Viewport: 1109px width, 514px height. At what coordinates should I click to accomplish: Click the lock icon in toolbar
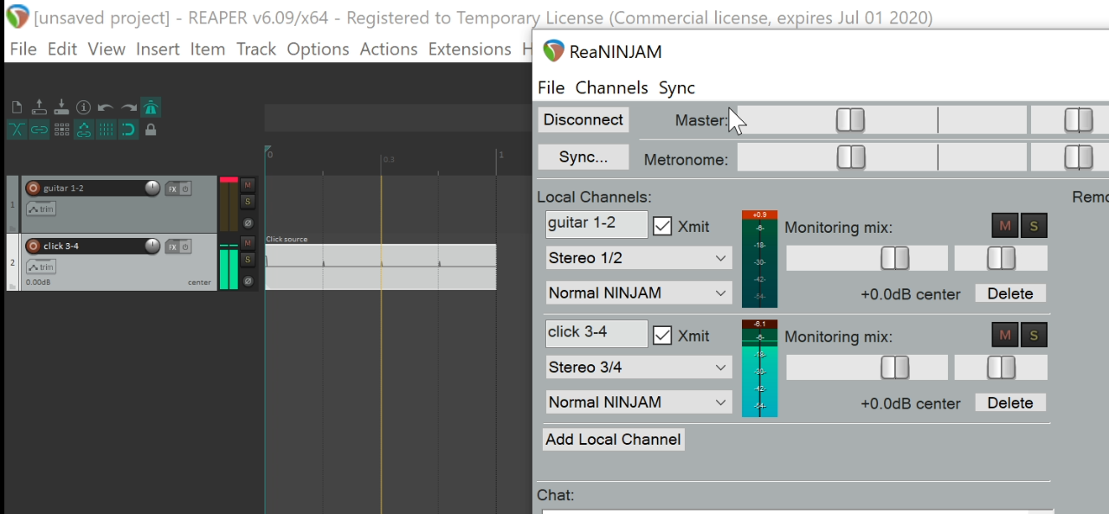[151, 130]
